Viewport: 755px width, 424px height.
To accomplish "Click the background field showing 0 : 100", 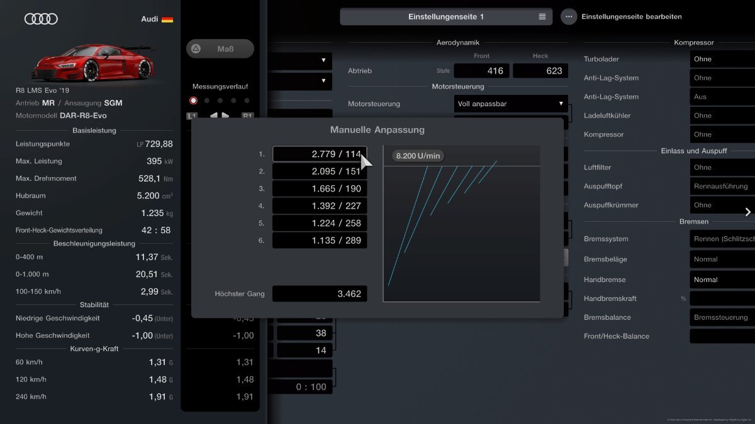I will coord(301,387).
